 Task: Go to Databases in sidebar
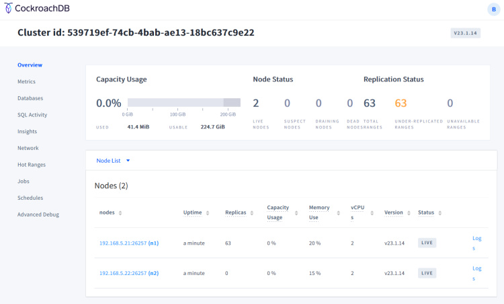click(x=30, y=98)
